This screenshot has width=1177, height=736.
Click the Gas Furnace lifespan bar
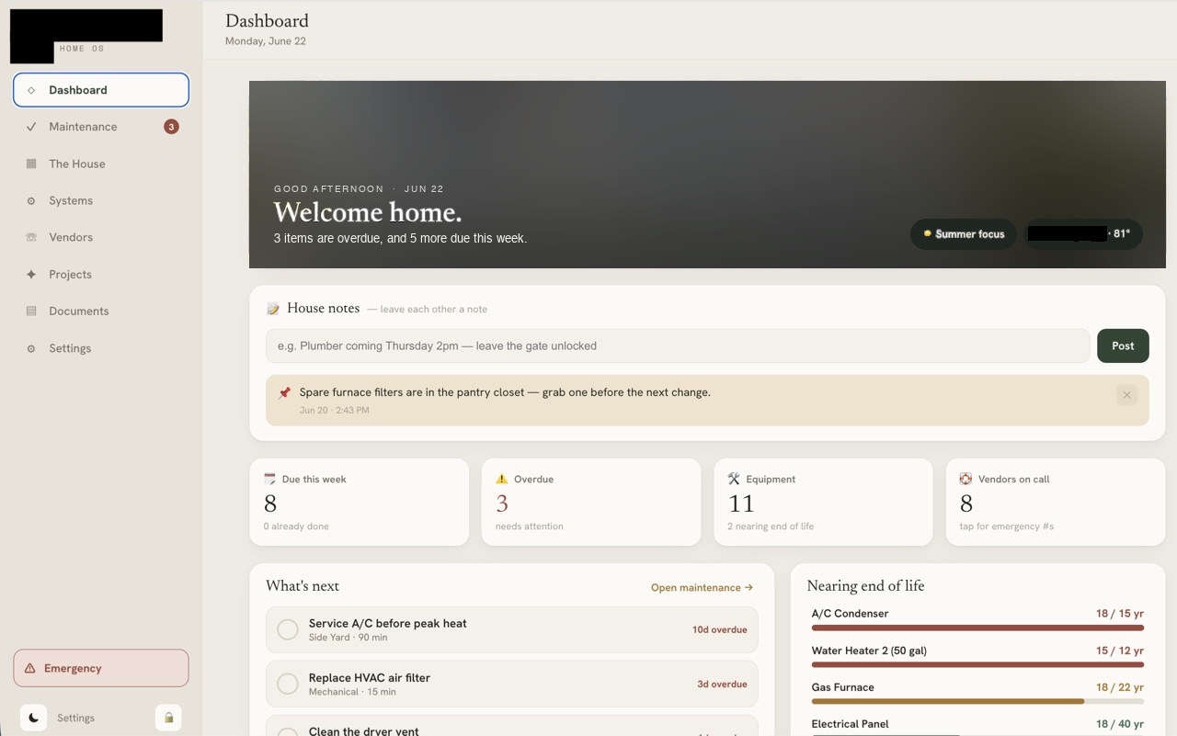977,702
